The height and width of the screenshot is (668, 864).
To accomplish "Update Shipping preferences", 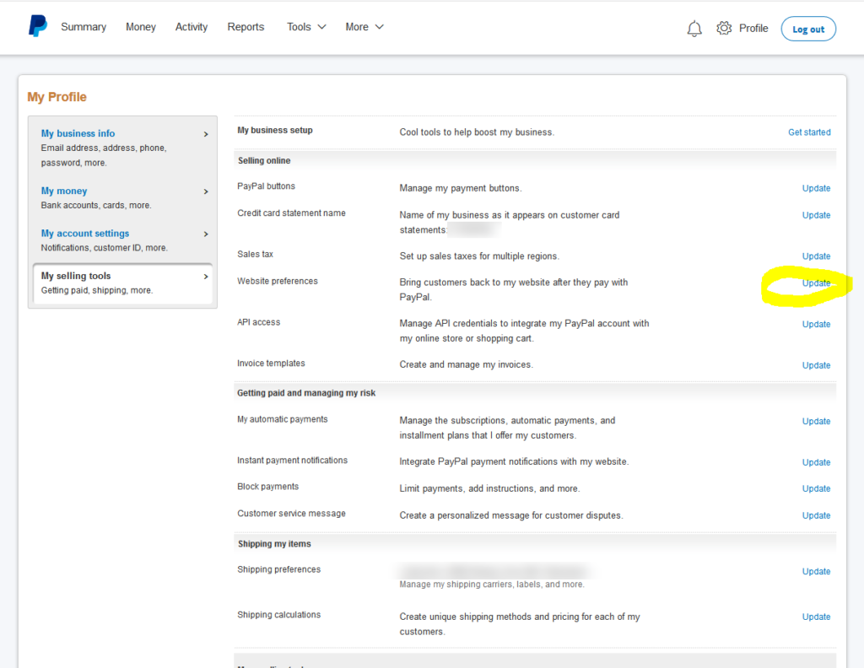I will (x=816, y=572).
